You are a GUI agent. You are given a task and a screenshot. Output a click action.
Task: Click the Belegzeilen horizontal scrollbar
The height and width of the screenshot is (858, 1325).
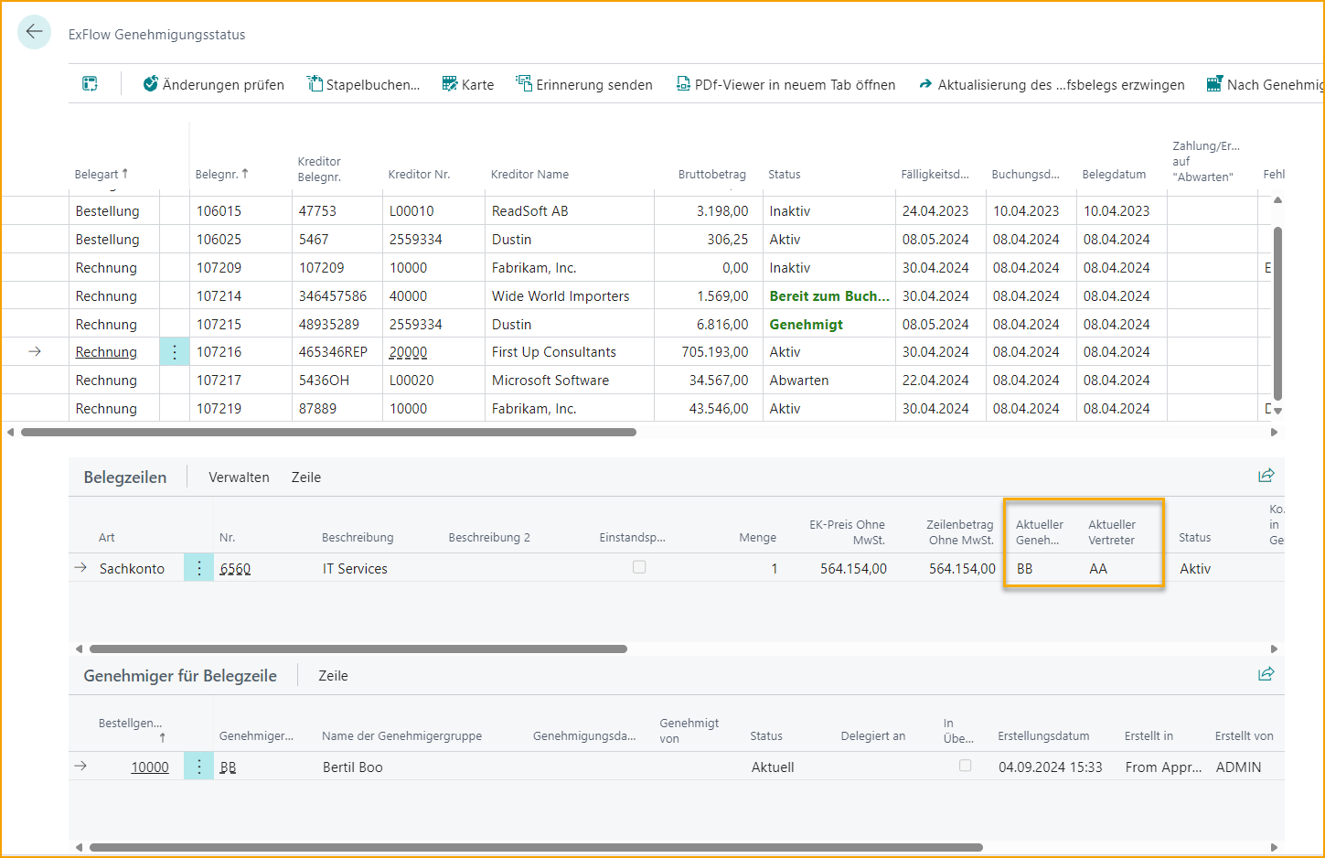pos(358,649)
